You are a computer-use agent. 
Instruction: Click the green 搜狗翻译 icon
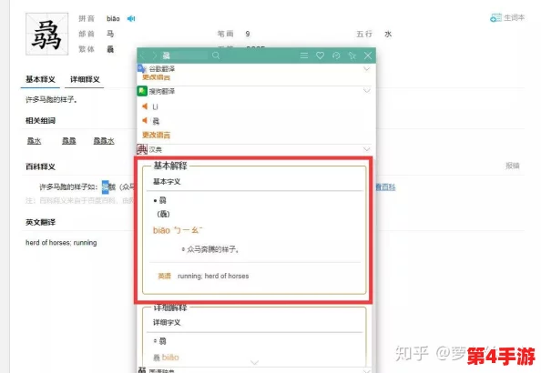(142, 91)
